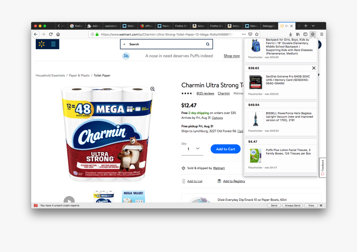Zoom the Charmin product image
This screenshot has height=252, width=357.
(153, 89)
